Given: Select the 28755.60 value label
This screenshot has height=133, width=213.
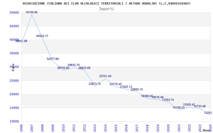Looking at the screenshot, I should (x=63, y=68).
